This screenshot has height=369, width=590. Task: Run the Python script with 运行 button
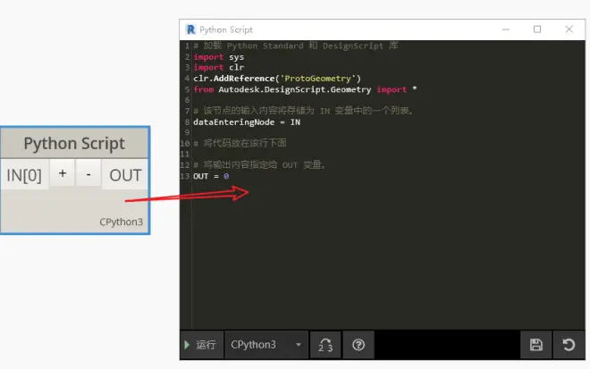click(x=201, y=345)
